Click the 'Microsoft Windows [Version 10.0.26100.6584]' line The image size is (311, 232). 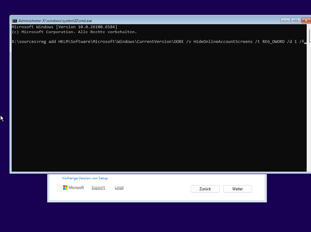pyautogui.click(x=65, y=27)
